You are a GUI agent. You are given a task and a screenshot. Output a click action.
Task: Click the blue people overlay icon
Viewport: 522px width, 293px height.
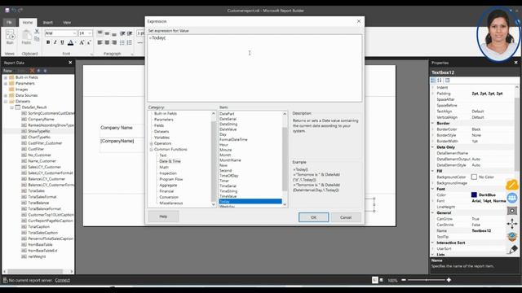tap(512, 198)
